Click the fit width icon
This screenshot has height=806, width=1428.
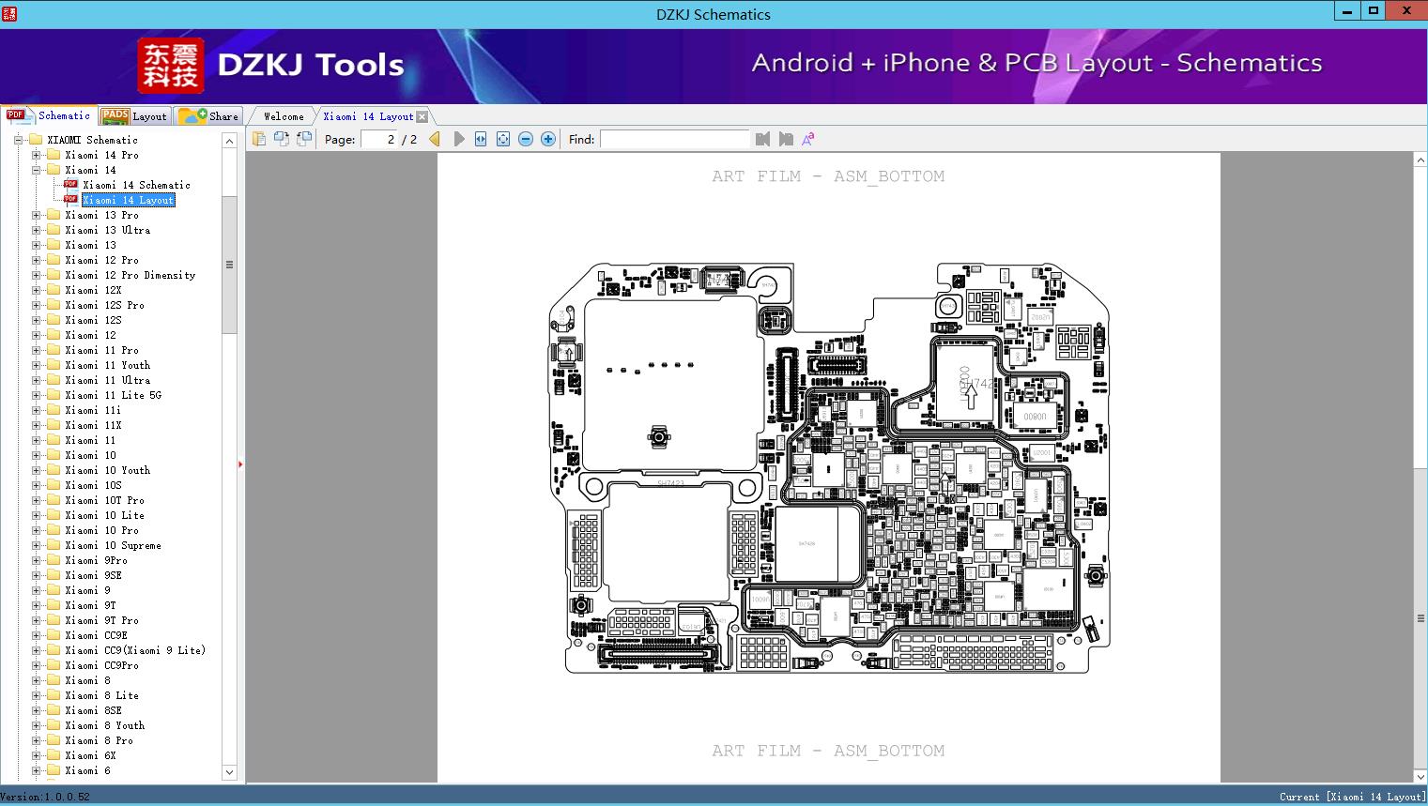pos(481,139)
